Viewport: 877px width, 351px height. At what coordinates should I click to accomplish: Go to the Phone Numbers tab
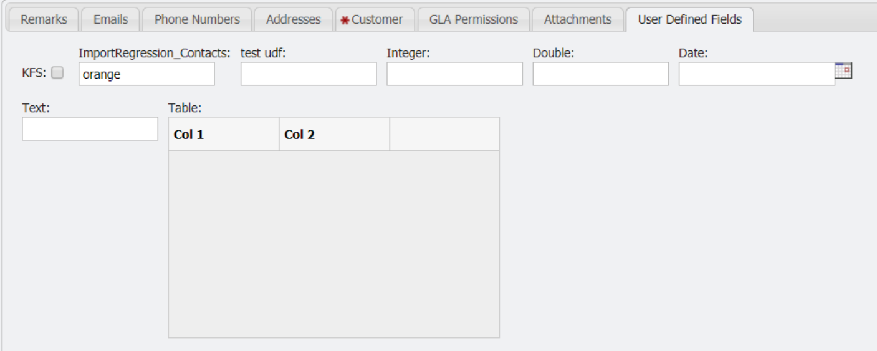[x=197, y=19]
